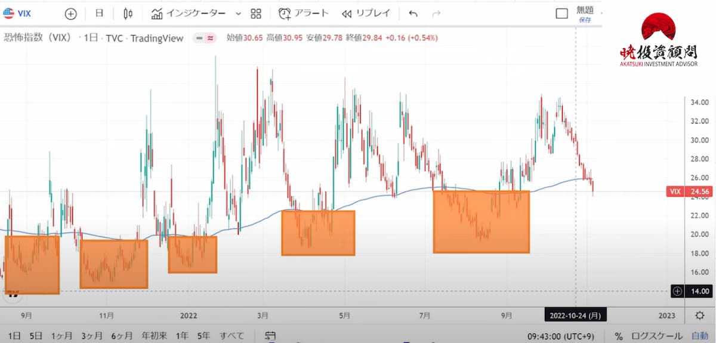
Task: Show all data with すべて range
Action: pyautogui.click(x=232, y=336)
